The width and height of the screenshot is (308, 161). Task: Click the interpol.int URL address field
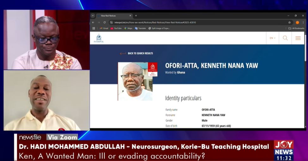(x=190, y=22)
